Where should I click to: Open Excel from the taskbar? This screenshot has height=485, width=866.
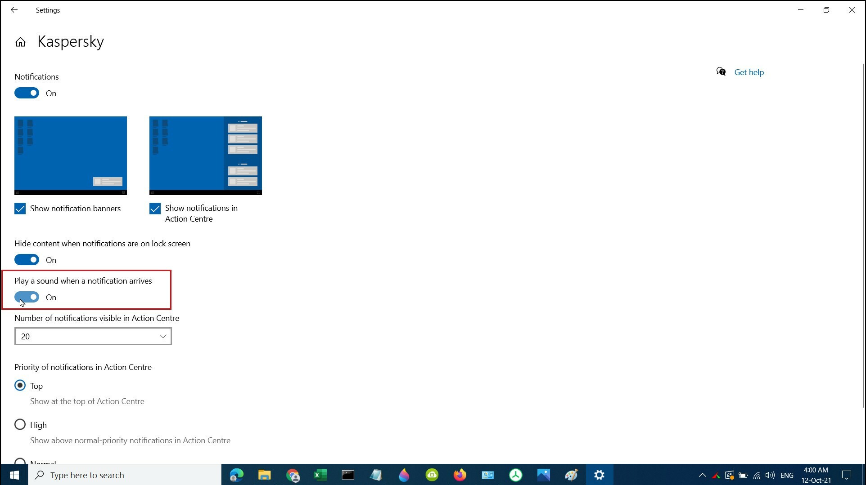point(320,475)
